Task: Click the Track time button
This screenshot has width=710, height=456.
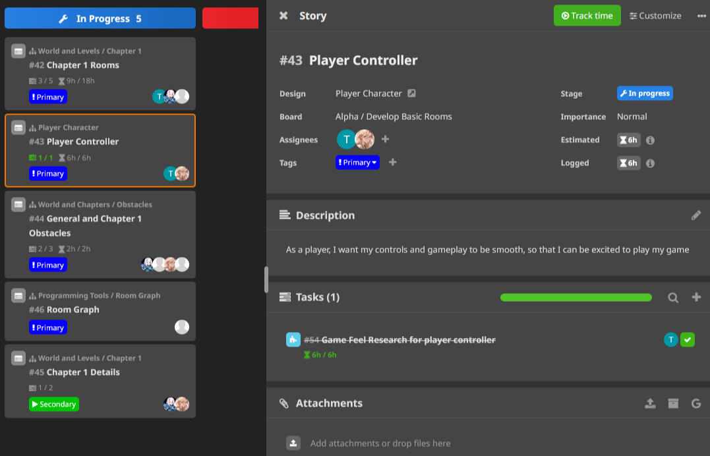Action: 587,15
